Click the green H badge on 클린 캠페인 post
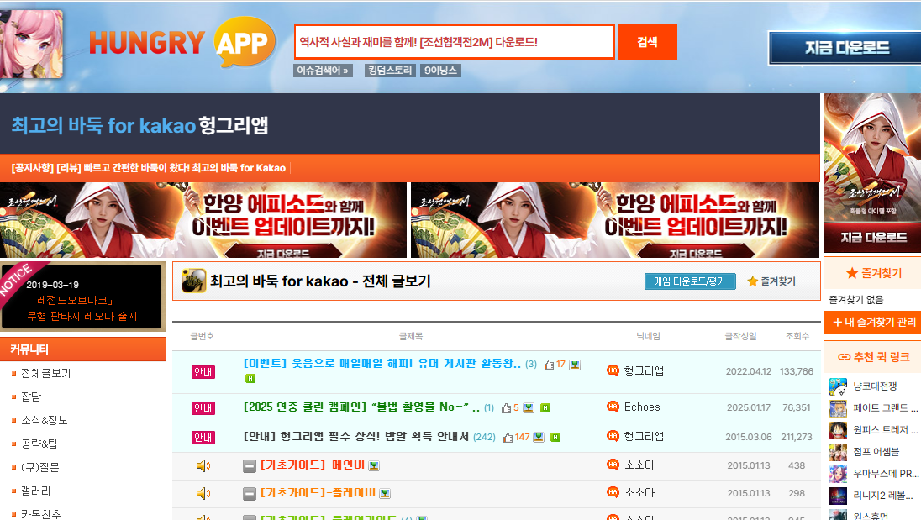 pos(545,408)
